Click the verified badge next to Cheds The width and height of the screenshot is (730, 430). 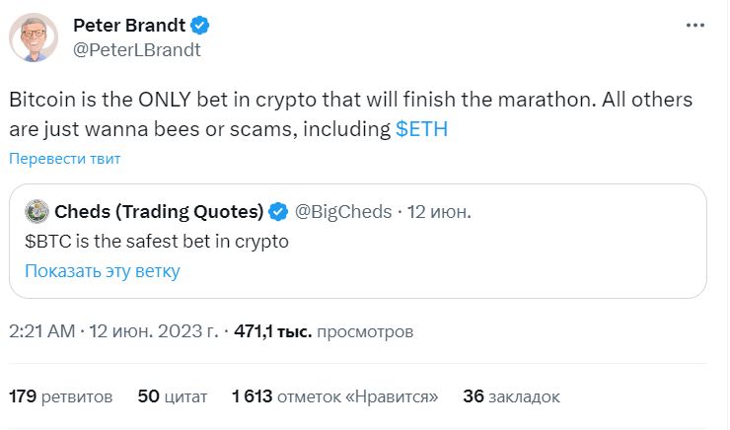(x=279, y=211)
